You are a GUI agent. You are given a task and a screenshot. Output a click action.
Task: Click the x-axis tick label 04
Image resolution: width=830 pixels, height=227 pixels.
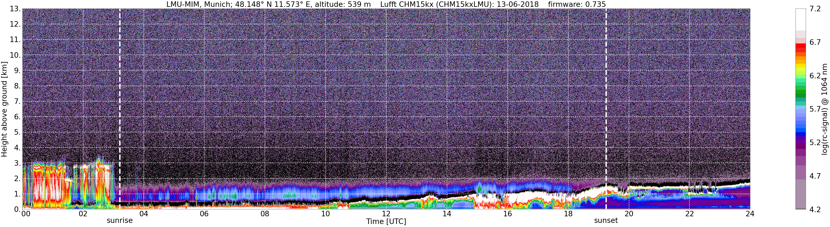pos(143,214)
